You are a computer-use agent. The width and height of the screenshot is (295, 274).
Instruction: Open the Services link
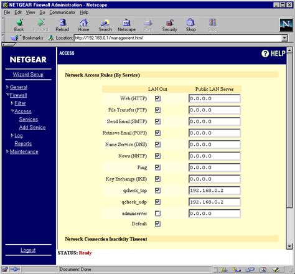(x=29, y=120)
